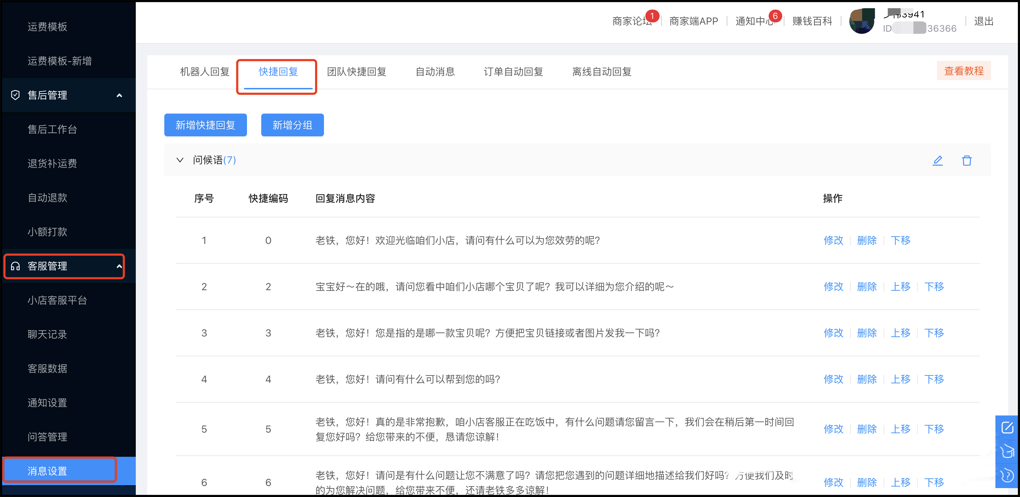
Task: Switch to the 自动消息 tab
Action: pos(435,72)
